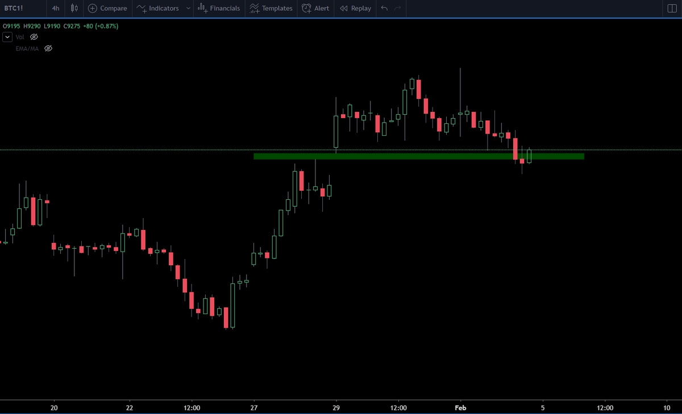The width and height of the screenshot is (682, 414).
Task: Select the Vol indicator label
Action: coord(20,37)
